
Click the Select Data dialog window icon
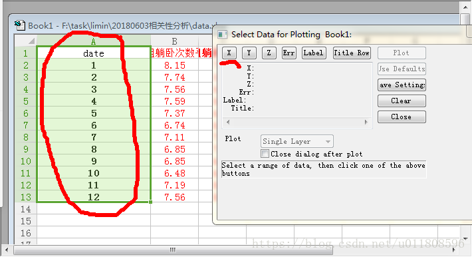(x=222, y=35)
